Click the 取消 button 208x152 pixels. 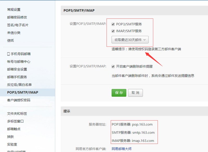(x=135, y=93)
